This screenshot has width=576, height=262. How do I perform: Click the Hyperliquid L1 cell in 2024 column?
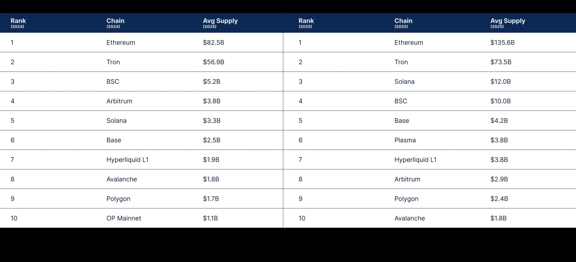coord(127,160)
